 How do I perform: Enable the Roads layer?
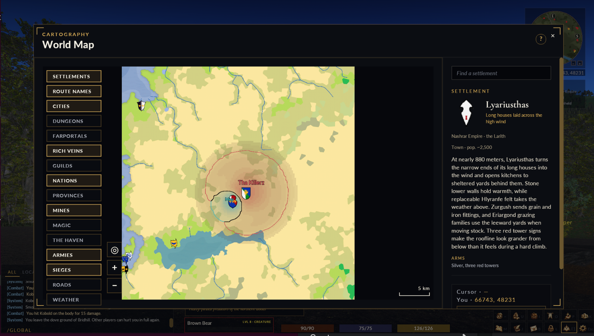click(74, 284)
